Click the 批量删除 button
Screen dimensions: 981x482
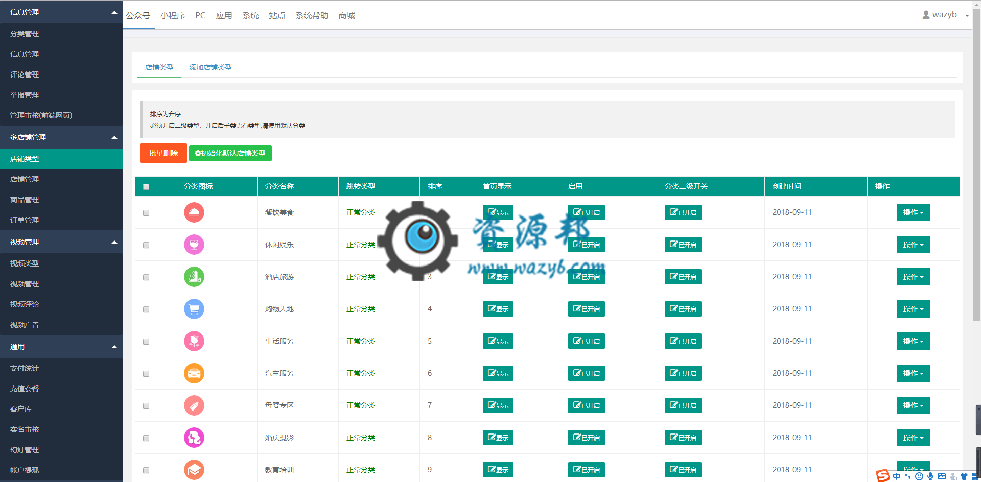tap(163, 153)
